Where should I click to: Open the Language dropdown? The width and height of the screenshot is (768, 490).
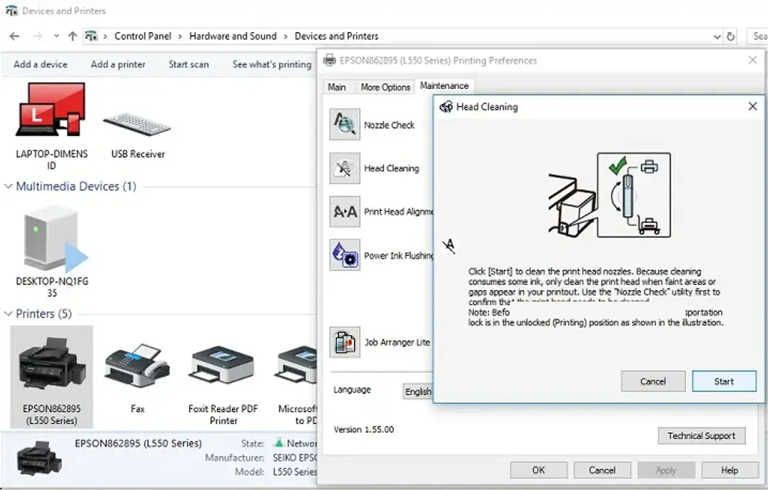coord(418,392)
